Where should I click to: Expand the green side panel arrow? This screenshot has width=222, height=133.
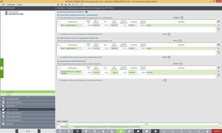click(x=2, y=68)
